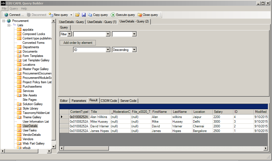Click the open folder icon

coord(77,15)
